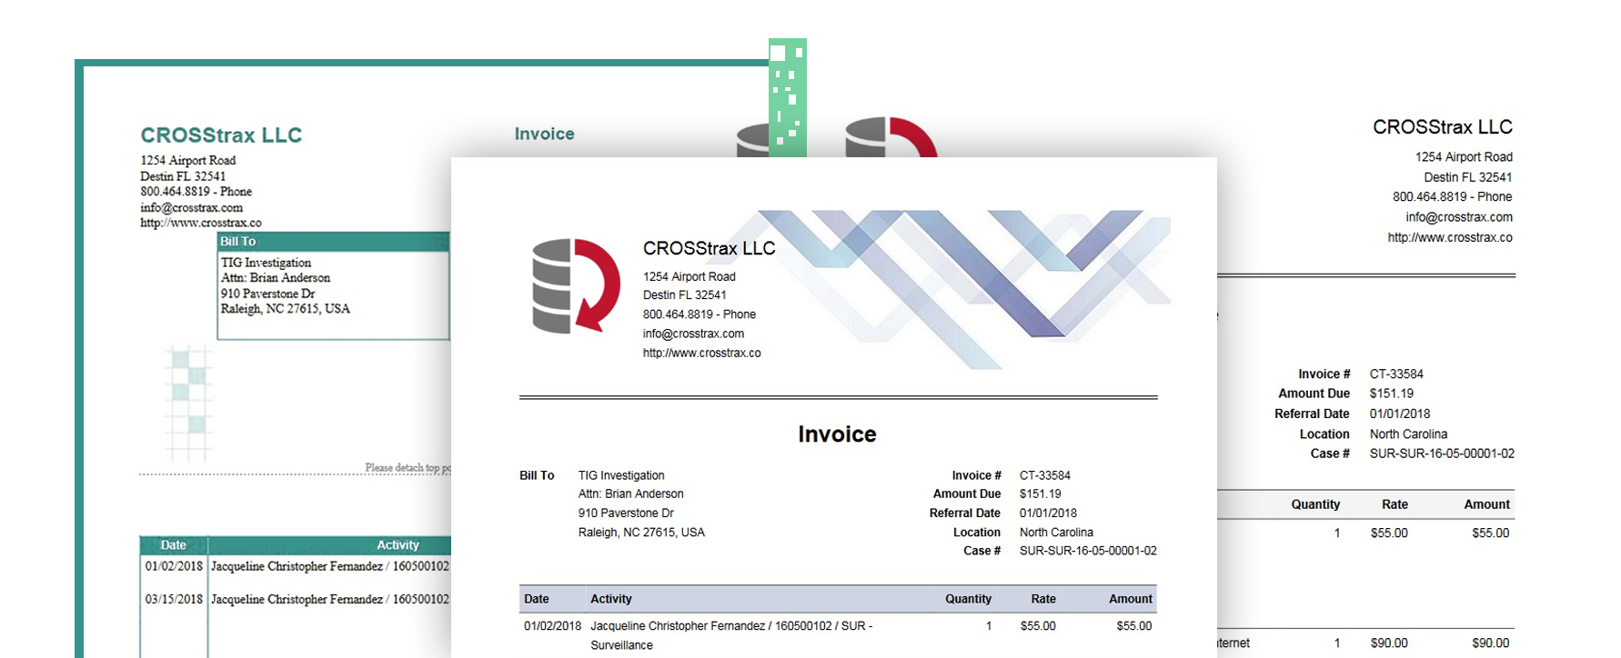Select 'CROSStrax LLC' company name on right invoice
This screenshot has width=1621, height=658.
pos(1443,127)
